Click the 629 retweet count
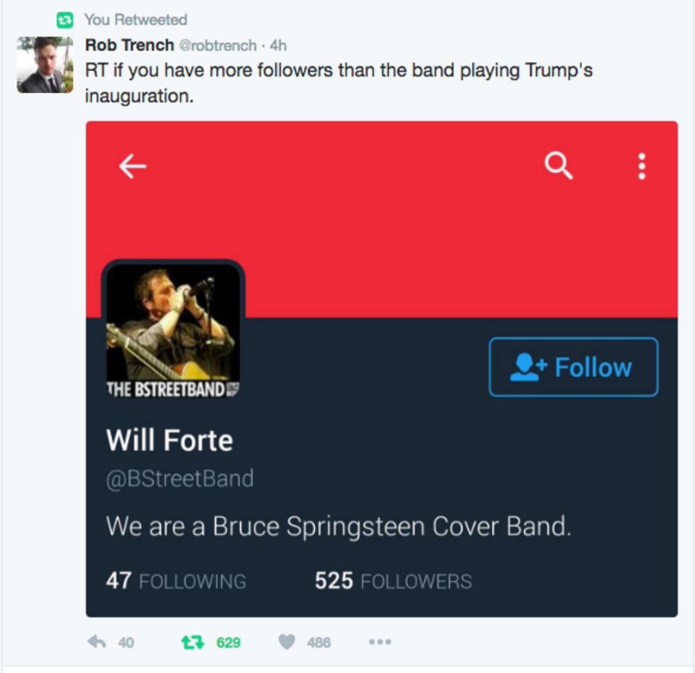Viewport: 695px width, 673px height. point(228,643)
